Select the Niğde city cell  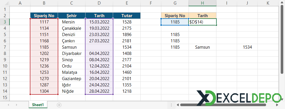coord(72,91)
